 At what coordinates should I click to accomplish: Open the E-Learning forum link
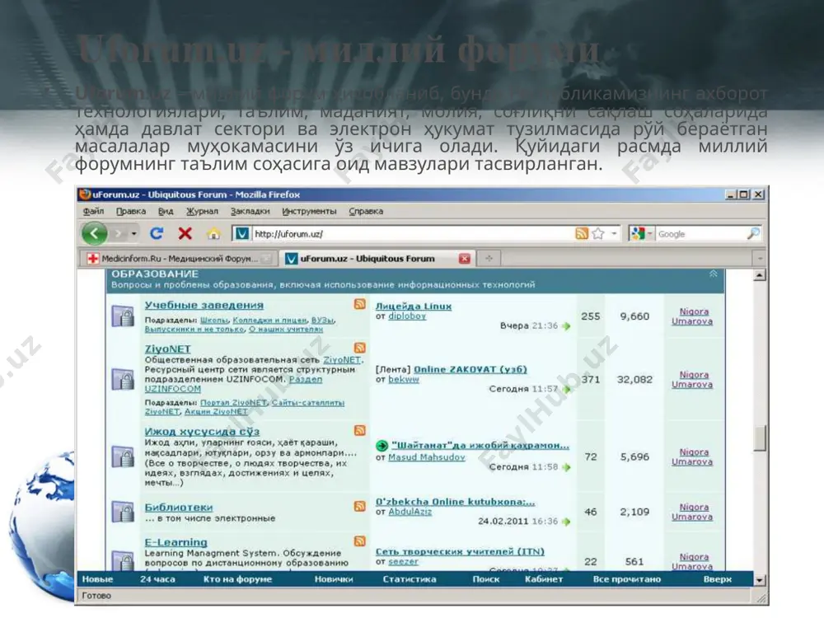tap(176, 542)
